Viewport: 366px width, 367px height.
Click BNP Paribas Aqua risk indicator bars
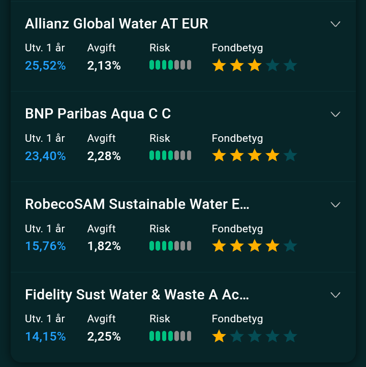(x=170, y=156)
